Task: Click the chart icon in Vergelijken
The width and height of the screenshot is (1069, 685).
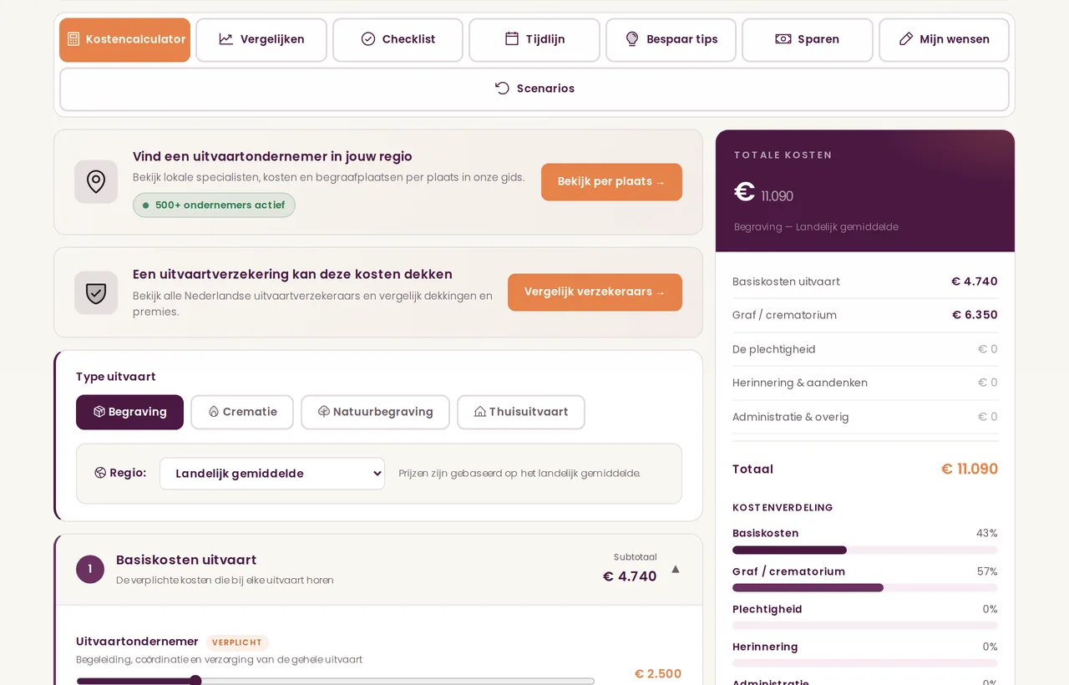Action: [x=226, y=39]
